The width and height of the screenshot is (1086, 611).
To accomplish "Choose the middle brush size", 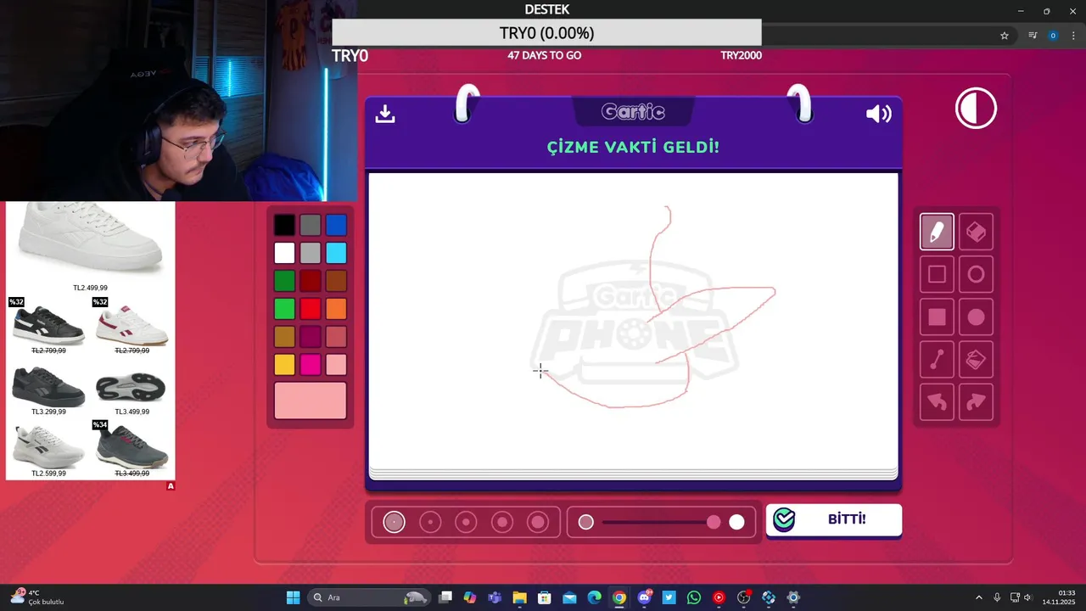I will tap(466, 522).
